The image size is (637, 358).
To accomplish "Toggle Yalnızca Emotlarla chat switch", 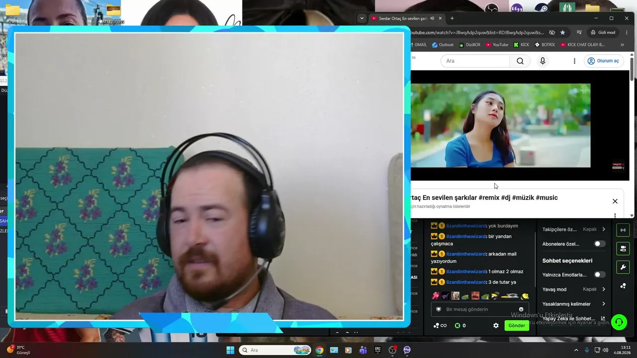I will tap(600, 274).
